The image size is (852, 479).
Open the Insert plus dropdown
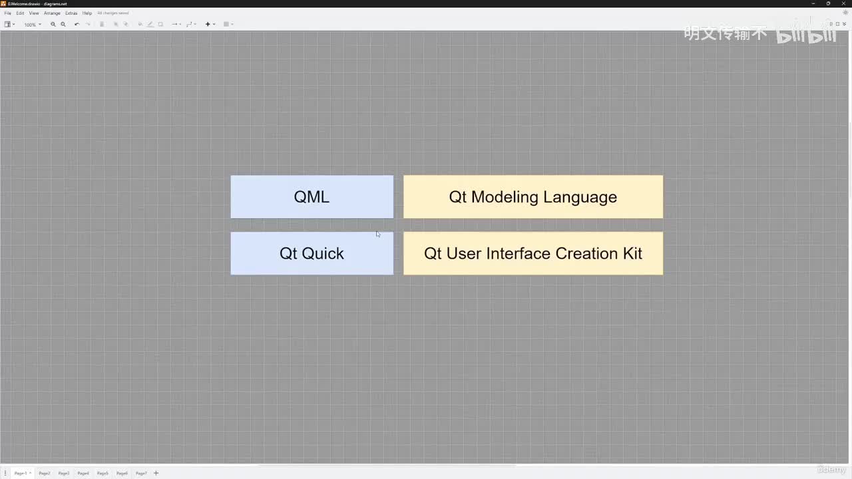pyautogui.click(x=210, y=25)
